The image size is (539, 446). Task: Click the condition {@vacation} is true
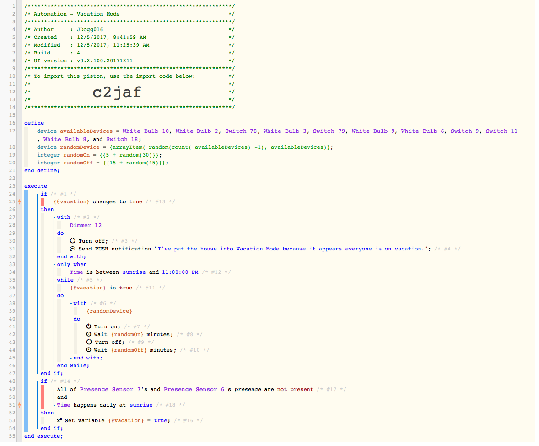(x=102, y=288)
